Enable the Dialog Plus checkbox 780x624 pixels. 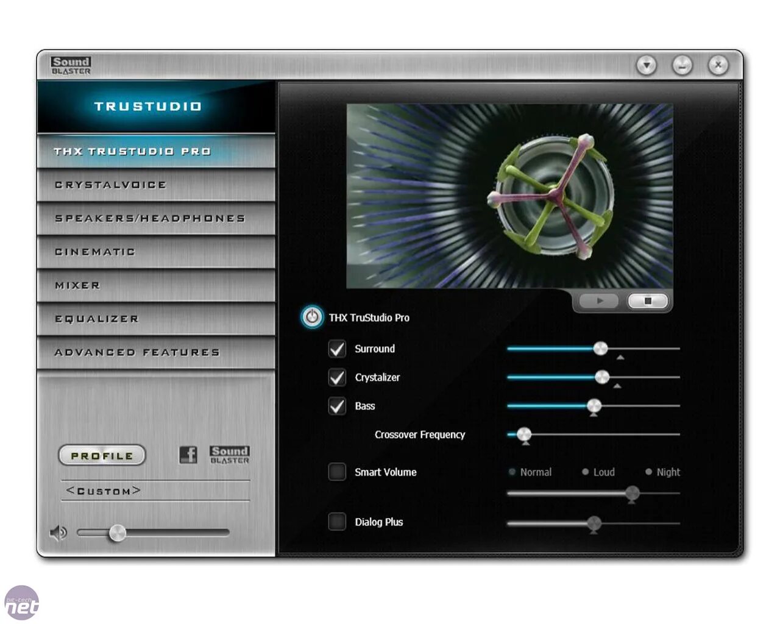pos(337,522)
